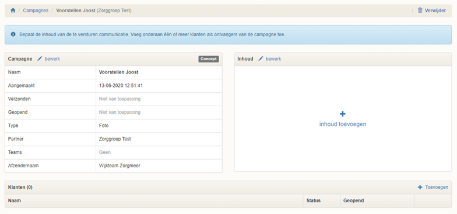Open Campagnes breadcrumb link
The image size is (457, 214).
pyautogui.click(x=36, y=10)
